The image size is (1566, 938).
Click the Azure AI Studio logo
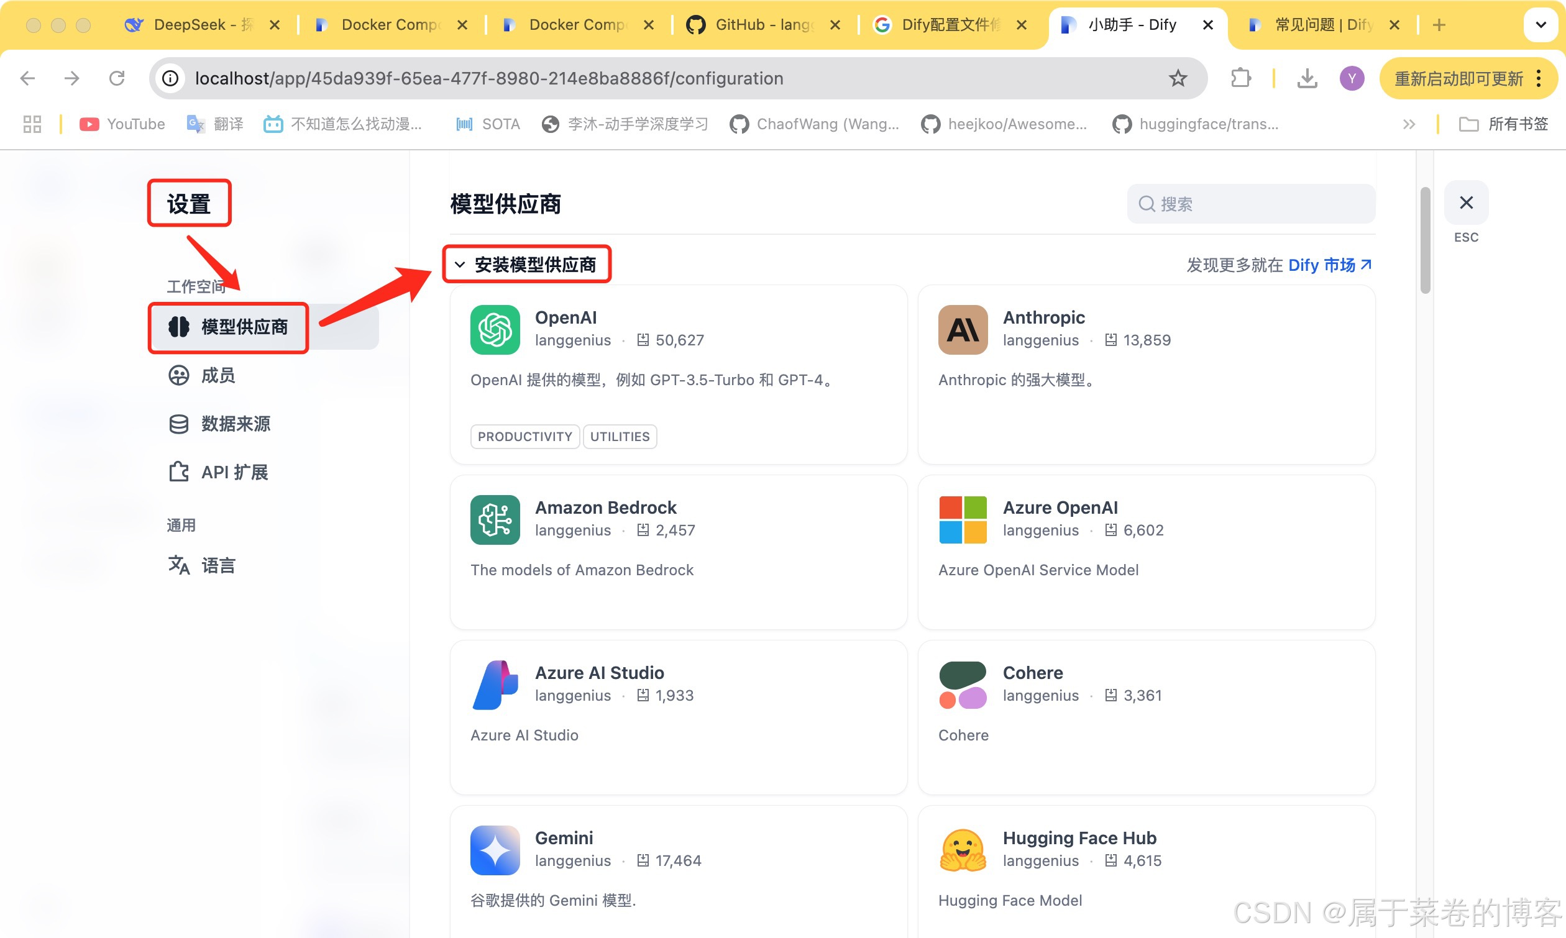coord(495,685)
